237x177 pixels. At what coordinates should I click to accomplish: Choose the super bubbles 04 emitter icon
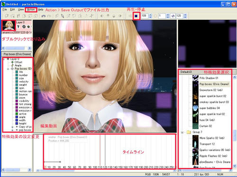pos(195,108)
